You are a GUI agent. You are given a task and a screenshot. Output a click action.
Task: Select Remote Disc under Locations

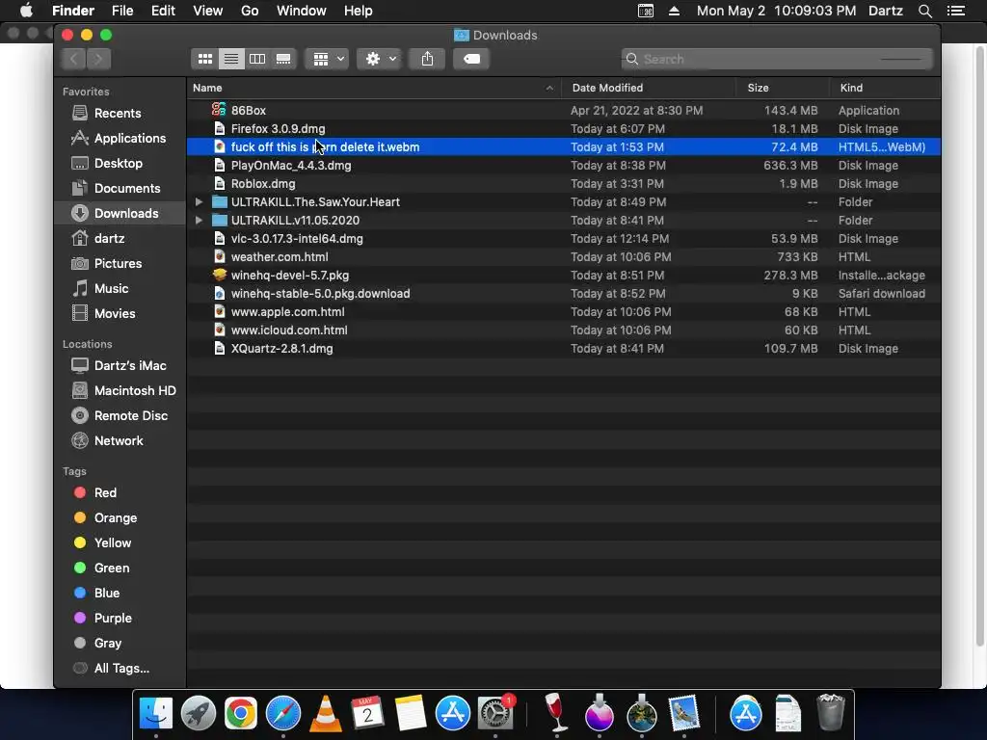120,416
